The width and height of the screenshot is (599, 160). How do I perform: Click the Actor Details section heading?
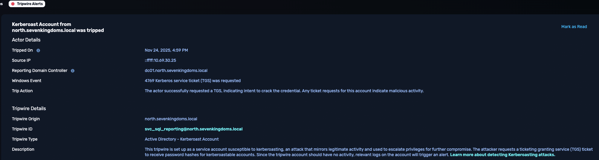[26, 40]
